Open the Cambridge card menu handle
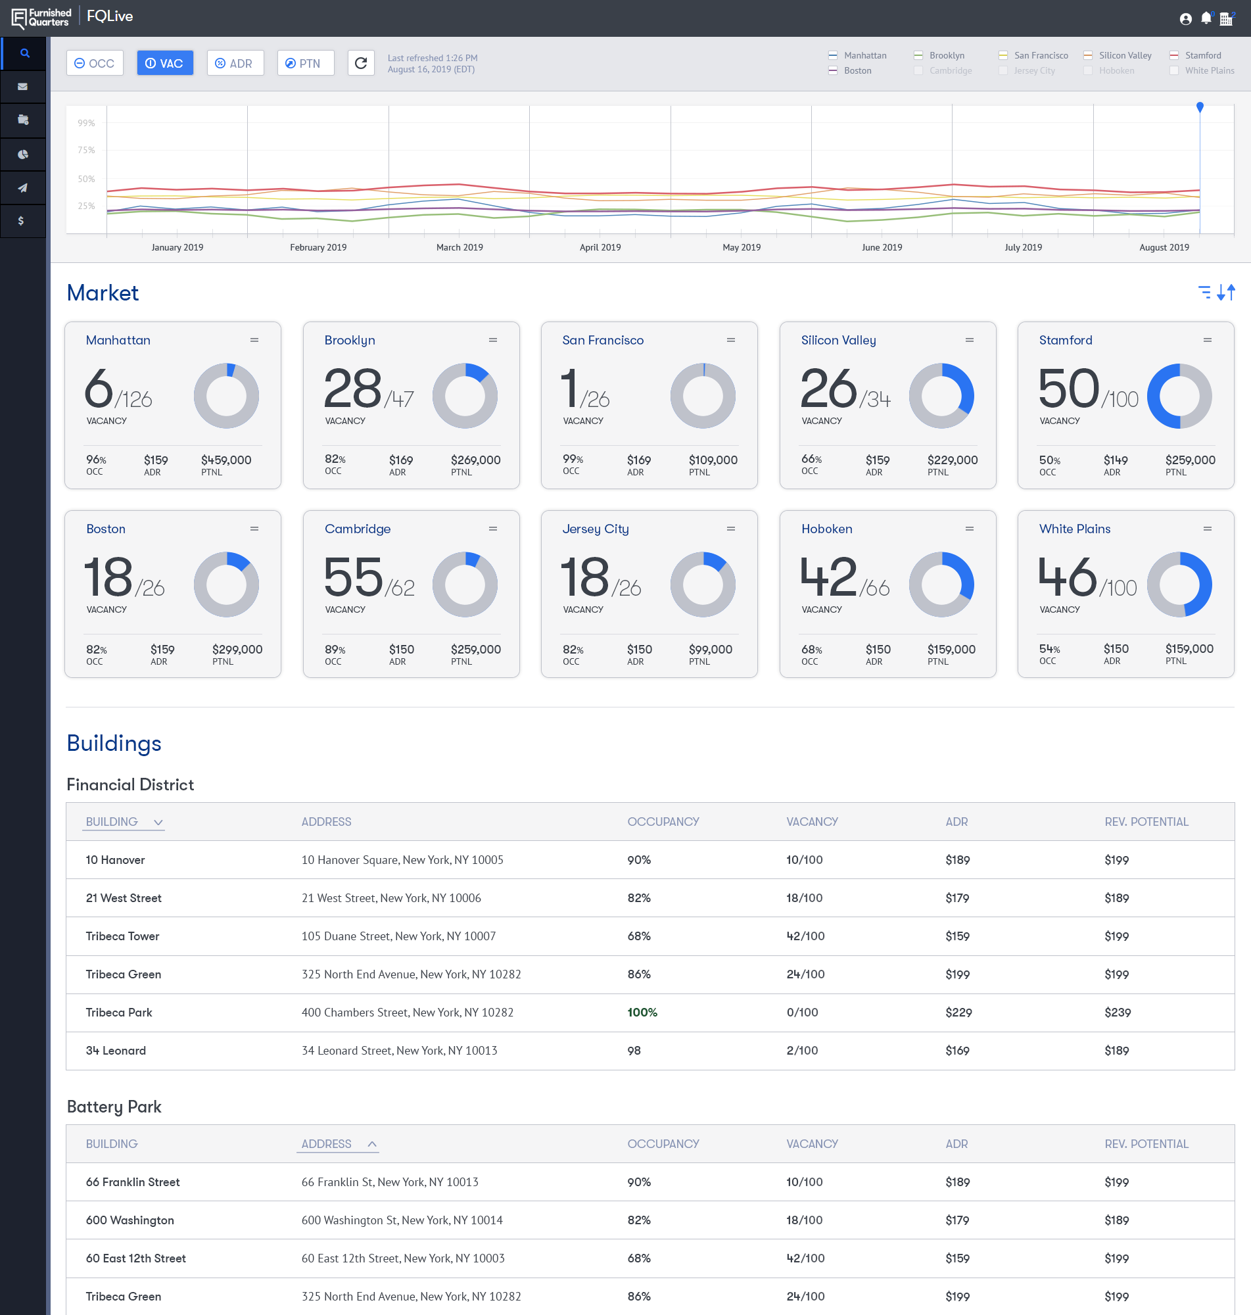 point(493,529)
